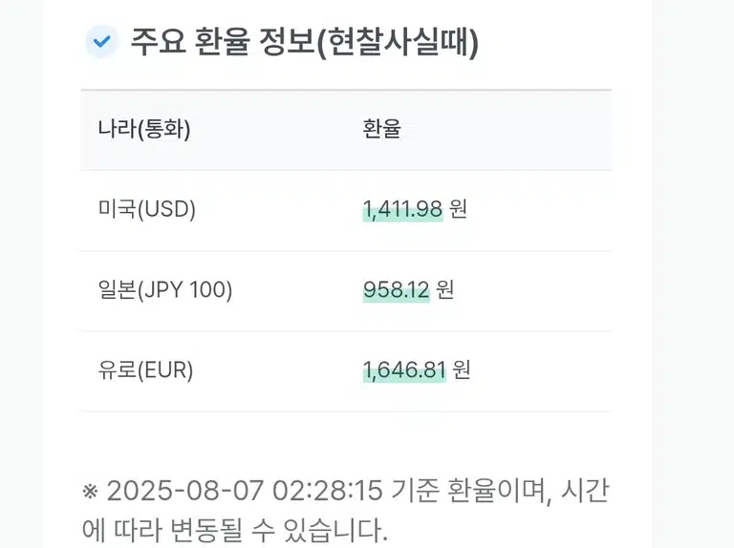Screen dimensions: 734x548
Task: Click the blue checkmark icon beside the title
Action: pos(101,42)
